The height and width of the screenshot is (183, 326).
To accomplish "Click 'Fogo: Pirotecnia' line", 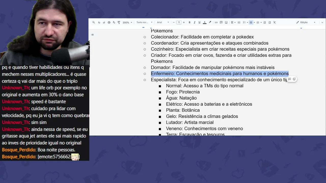I will [x=183, y=92].
